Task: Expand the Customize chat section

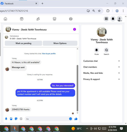Action: click(101, 61)
